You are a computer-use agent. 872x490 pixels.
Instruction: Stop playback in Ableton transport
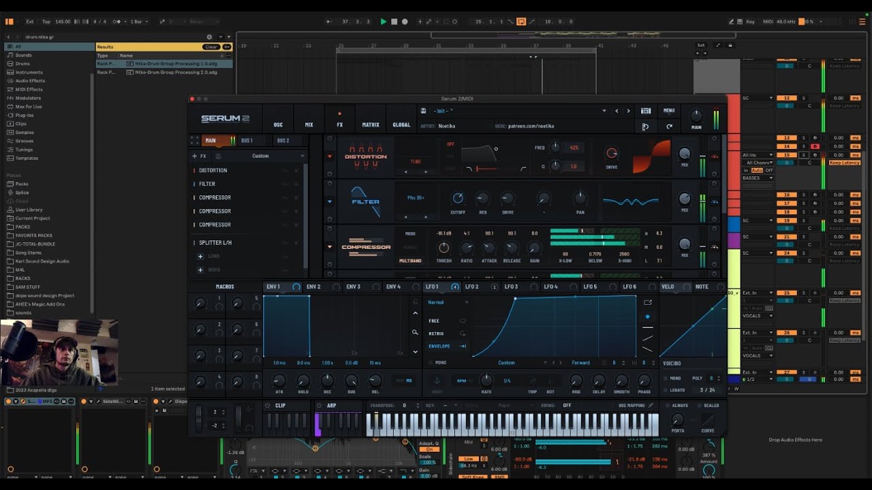tap(394, 22)
